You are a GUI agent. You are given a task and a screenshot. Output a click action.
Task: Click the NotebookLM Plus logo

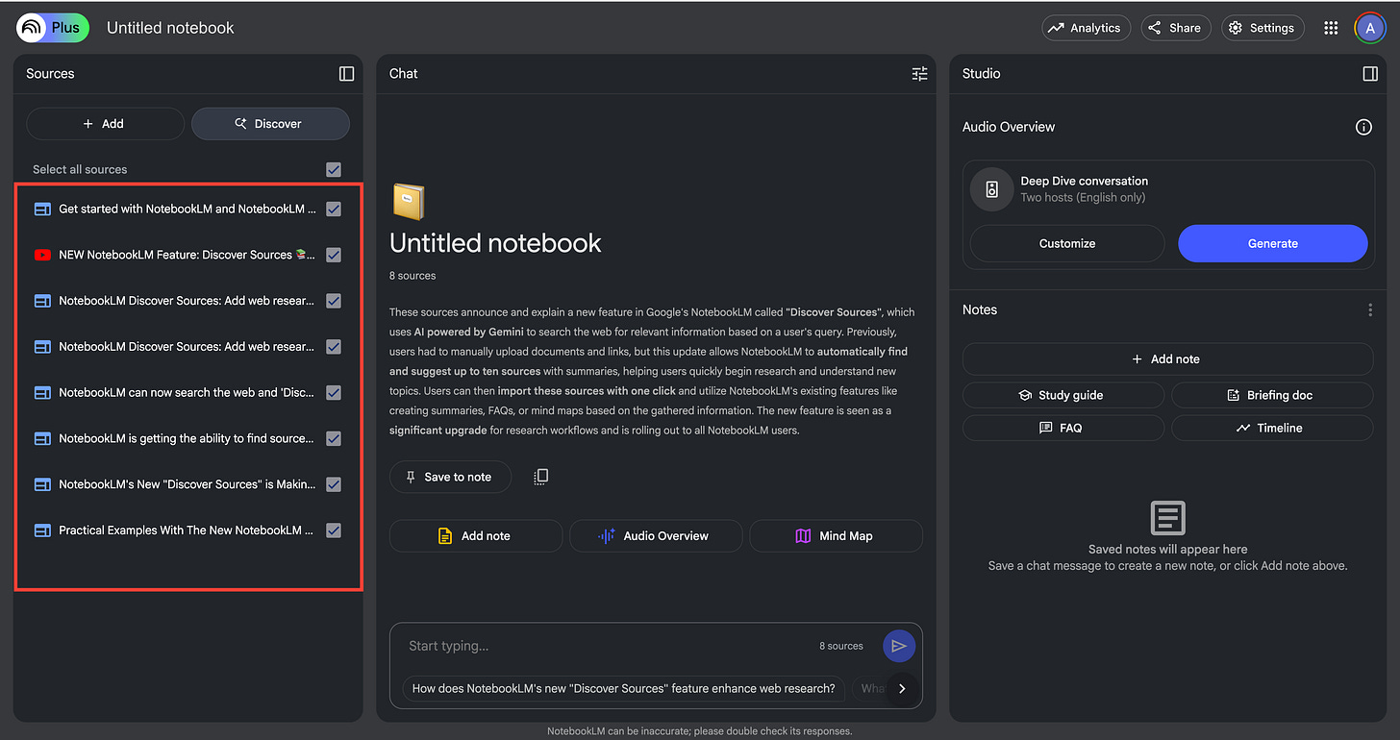point(53,28)
